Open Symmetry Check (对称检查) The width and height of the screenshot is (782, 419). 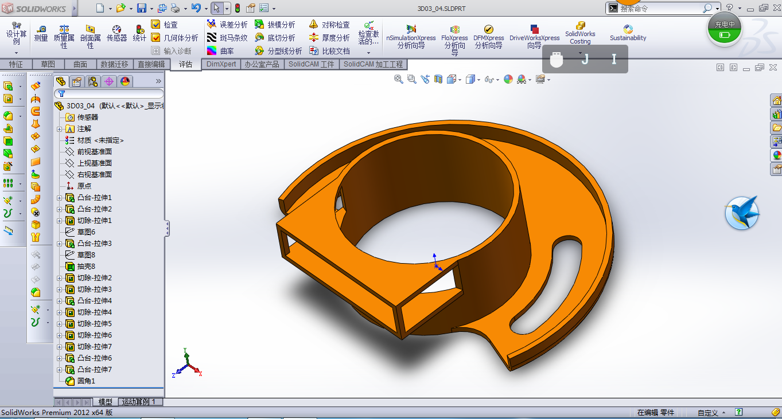(329, 25)
